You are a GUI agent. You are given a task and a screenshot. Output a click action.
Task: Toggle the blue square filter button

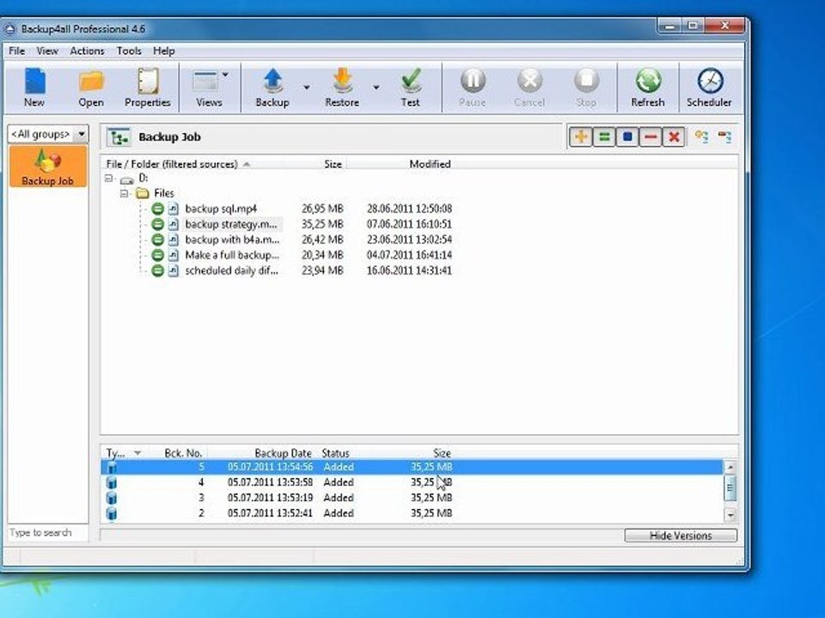(627, 137)
